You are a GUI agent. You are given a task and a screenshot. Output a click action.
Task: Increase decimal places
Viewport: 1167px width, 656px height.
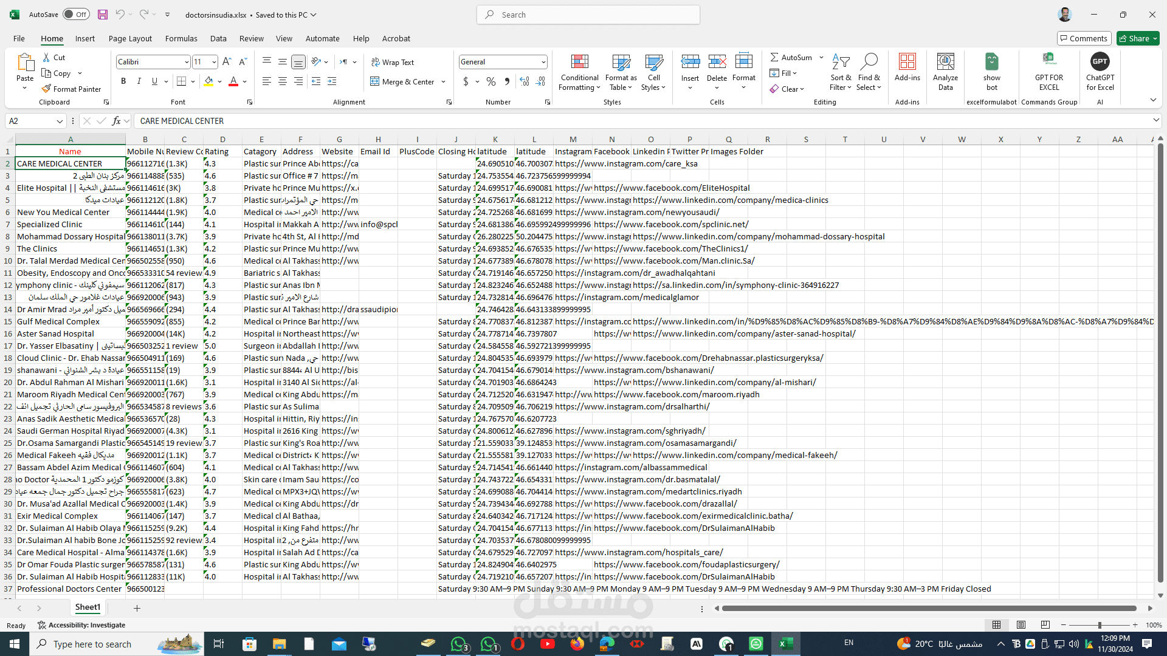point(525,81)
